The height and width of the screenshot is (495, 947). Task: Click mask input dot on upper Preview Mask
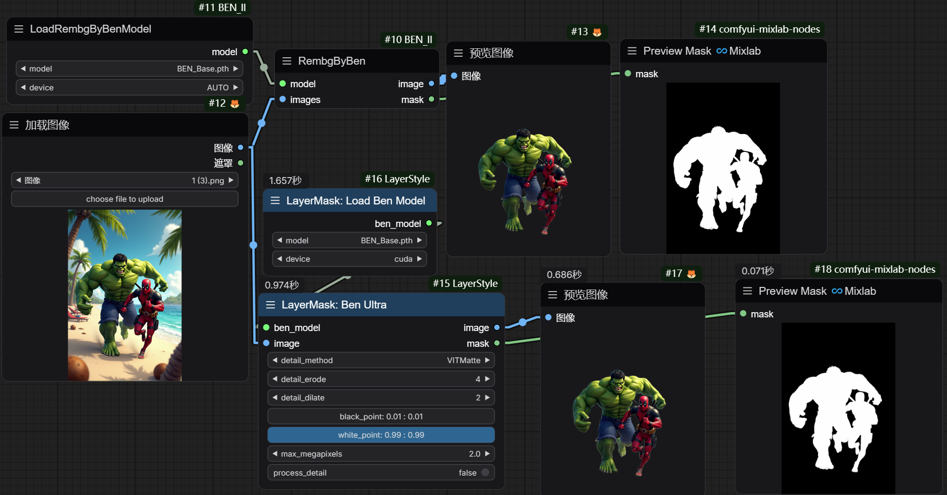pos(627,74)
